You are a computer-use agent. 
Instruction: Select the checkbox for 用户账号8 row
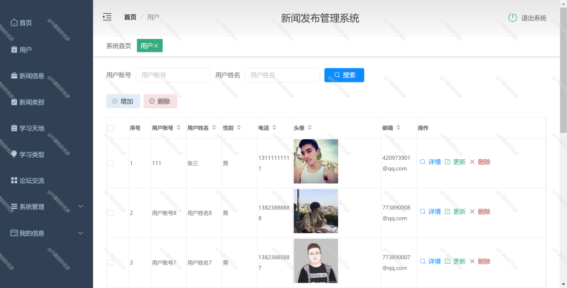click(111, 213)
